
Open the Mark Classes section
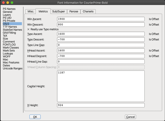(11, 48)
